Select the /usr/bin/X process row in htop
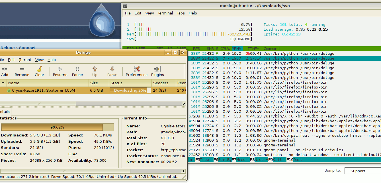The image size is (381, 183). (x=284, y=116)
